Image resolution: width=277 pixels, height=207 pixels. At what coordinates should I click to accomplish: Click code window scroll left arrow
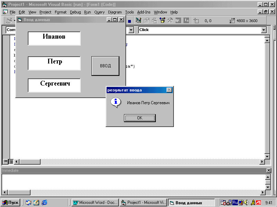17,161
